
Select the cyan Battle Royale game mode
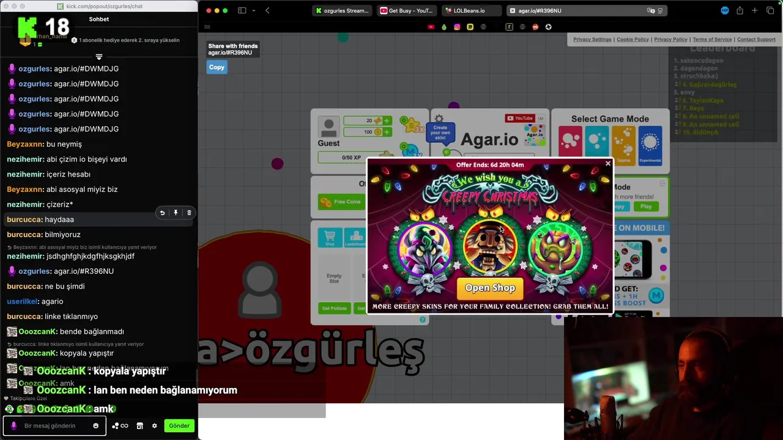[596, 145]
